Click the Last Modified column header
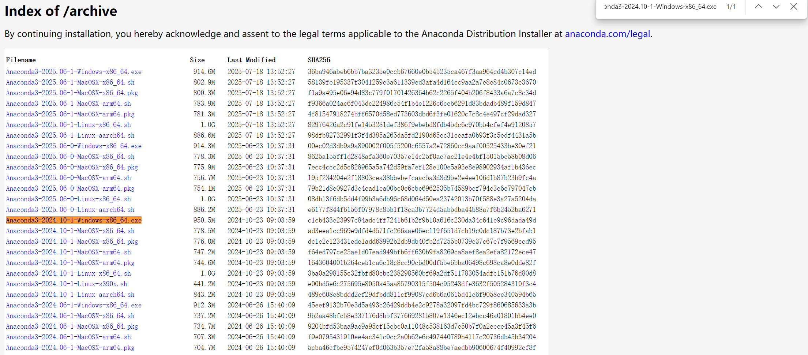The width and height of the screenshot is (808, 355). (252, 60)
